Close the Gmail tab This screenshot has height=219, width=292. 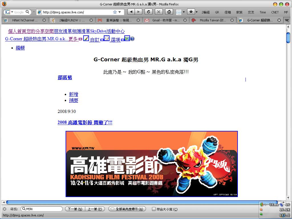click(x=185, y=20)
